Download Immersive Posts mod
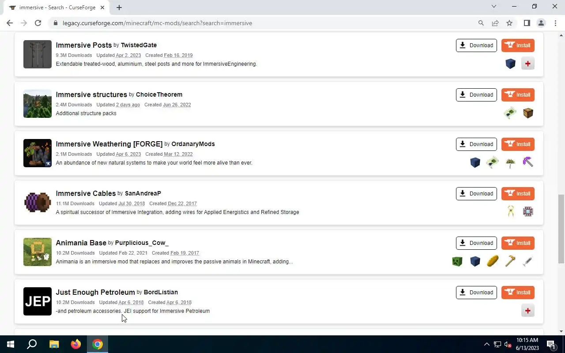This screenshot has width=565, height=353. tap(476, 45)
